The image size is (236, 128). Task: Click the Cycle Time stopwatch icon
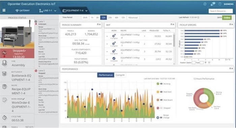click(4, 118)
